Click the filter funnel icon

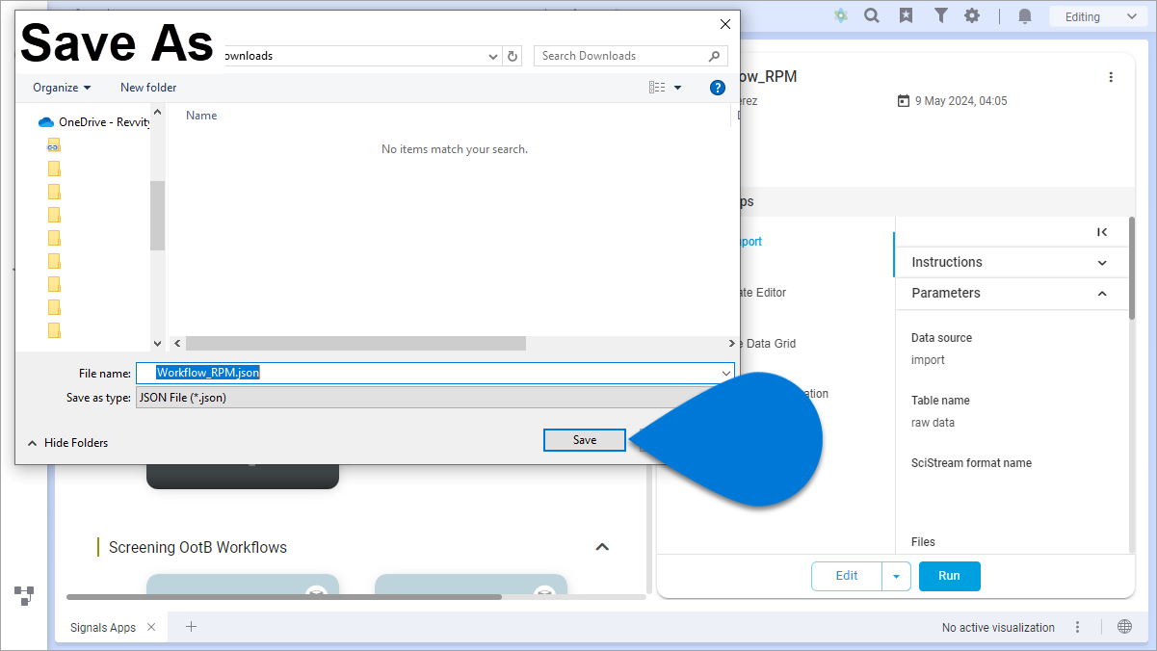[x=941, y=16]
